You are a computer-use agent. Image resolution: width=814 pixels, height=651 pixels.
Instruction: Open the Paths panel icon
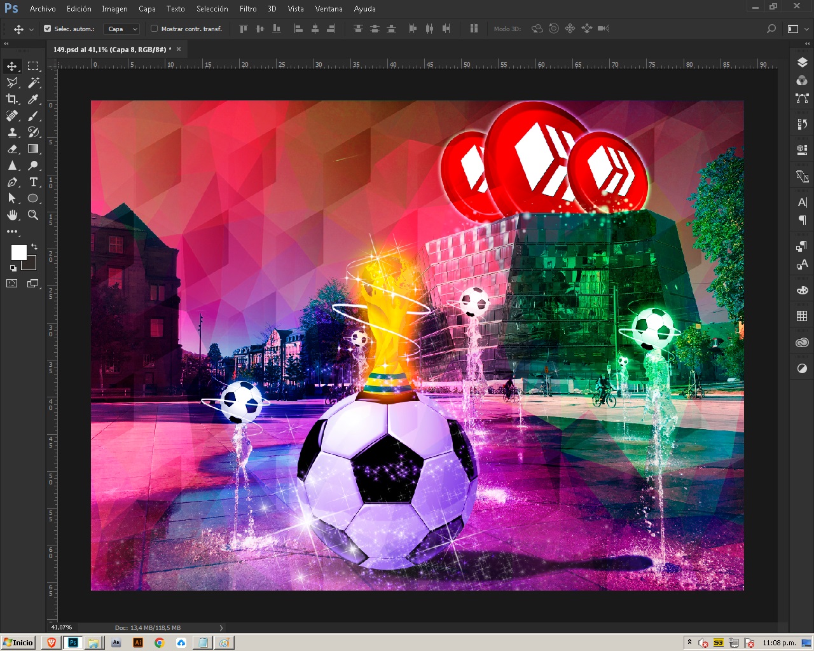click(x=802, y=98)
